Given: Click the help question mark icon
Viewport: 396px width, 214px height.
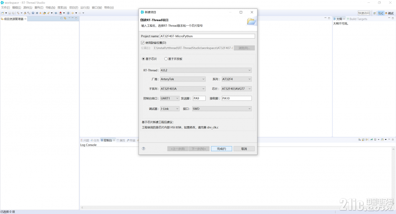Looking at the screenshot, I should 143,149.
